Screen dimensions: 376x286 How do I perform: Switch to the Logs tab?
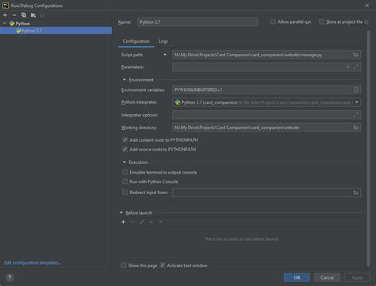click(x=163, y=41)
